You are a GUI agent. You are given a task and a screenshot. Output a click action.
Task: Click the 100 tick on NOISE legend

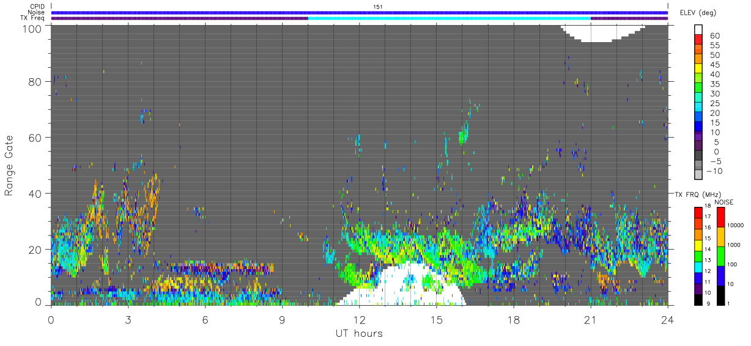733,265
